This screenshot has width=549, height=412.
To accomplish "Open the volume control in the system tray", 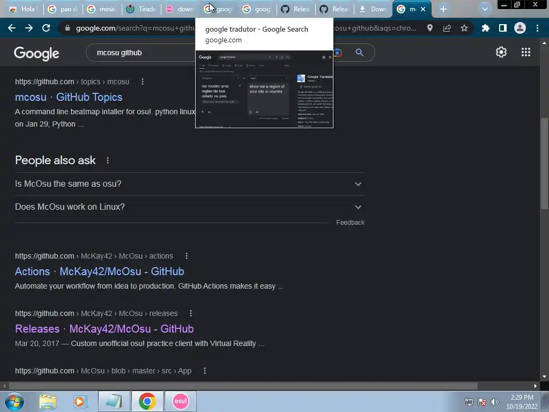I will (495, 402).
